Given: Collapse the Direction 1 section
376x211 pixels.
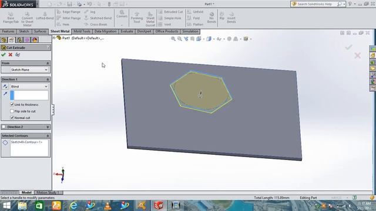Looking at the screenshot, I should click(48, 79).
